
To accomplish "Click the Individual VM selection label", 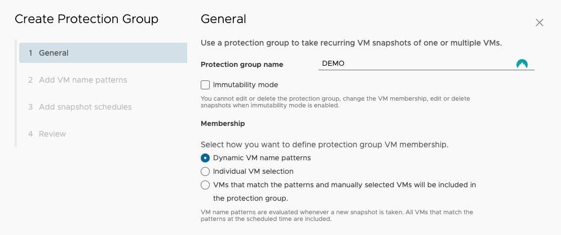I will [x=253, y=171].
